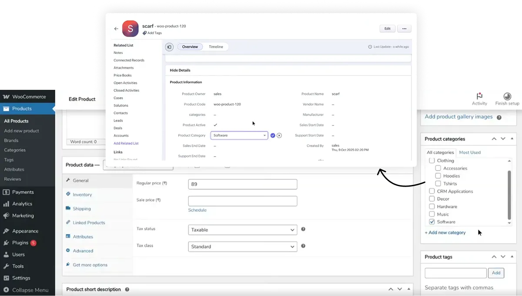Click the Edit button on the scarf record

pyautogui.click(x=387, y=28)
